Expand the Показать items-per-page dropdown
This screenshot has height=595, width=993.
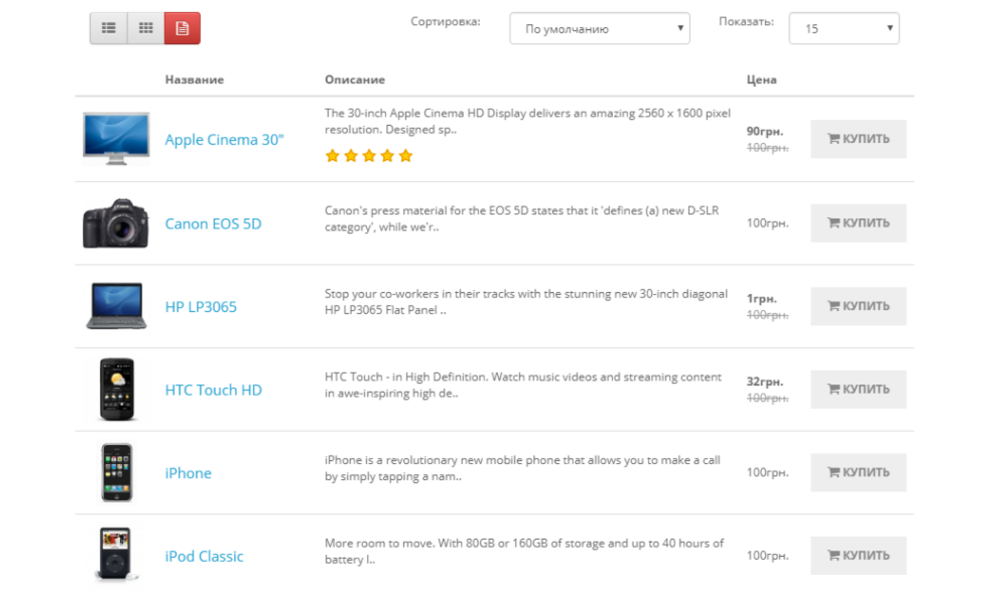[x=844, y=29]
